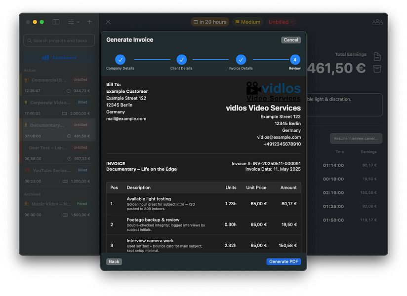This screenshot has width=407, height=296.
Task: Open the filter settings dropdown
Action: [x=74, y=22]
